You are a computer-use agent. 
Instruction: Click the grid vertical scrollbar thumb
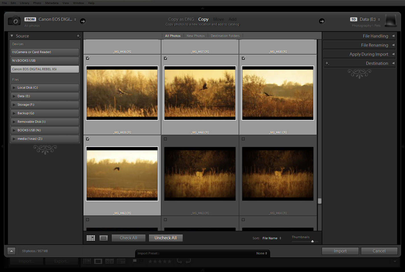(x=319, y=201)
